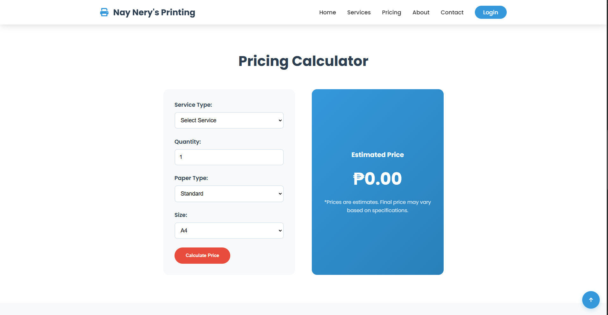Image resolution: width=608 pixels, height=315 pixels.
Task: Click the Nay Nery's Printing brand name
Action: [154, 12]
